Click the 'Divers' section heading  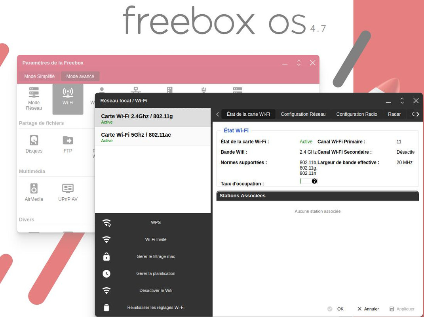click(27, 220)
